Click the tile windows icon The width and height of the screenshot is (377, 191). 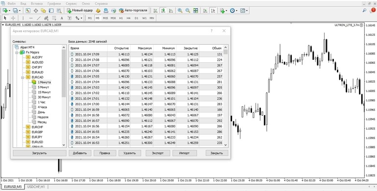[195, 11]
